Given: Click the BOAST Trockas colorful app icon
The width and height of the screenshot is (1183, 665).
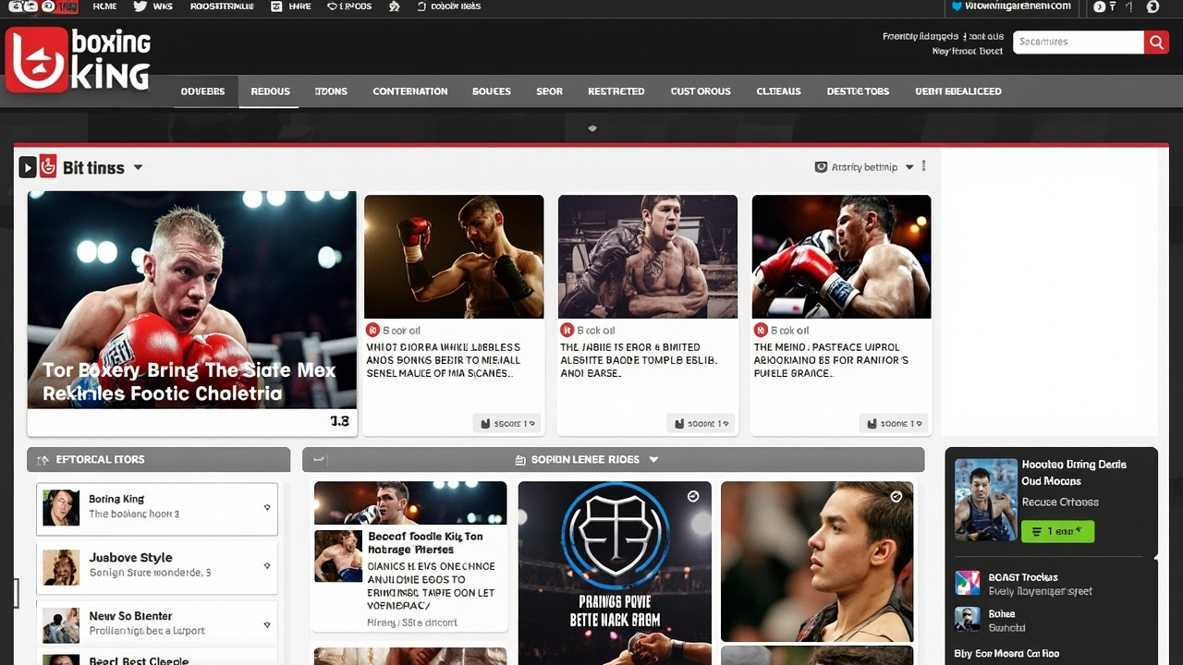Looking at the screenshot, I should coord(967,583).
